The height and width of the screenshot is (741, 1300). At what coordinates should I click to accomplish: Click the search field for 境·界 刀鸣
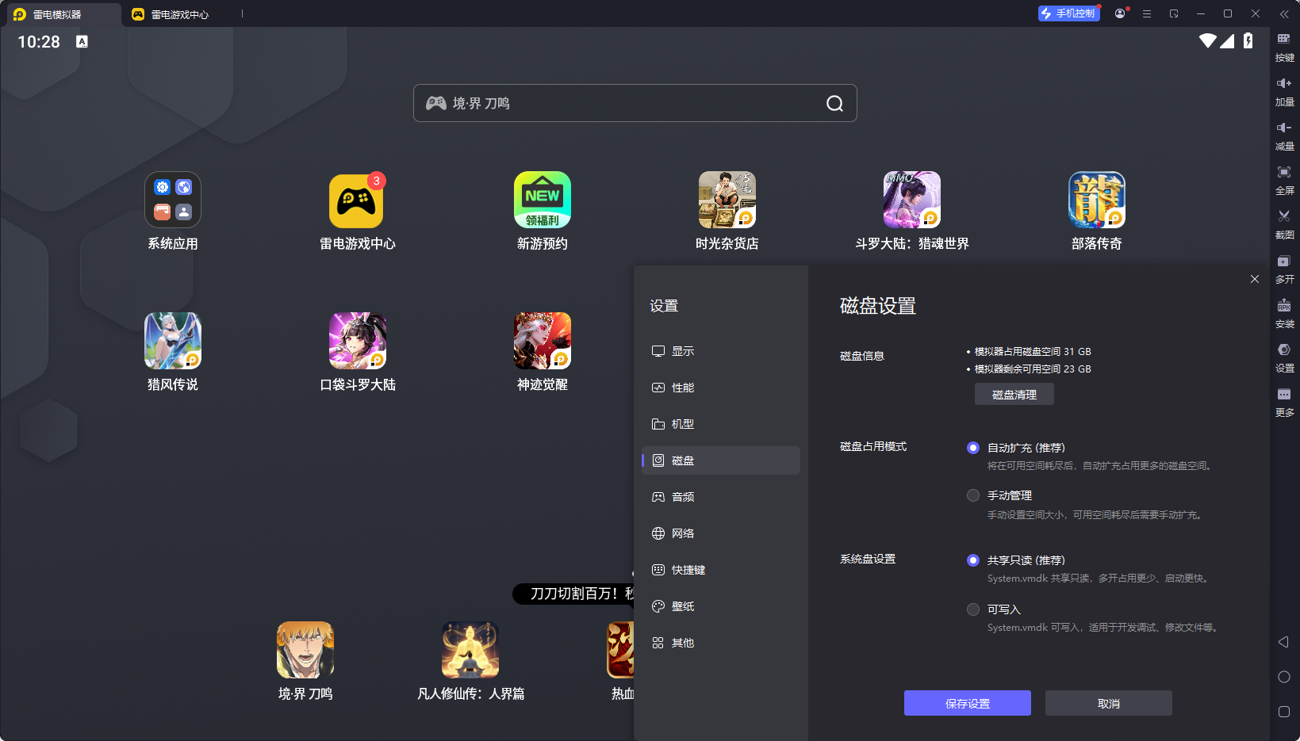(x=635, y=103)
